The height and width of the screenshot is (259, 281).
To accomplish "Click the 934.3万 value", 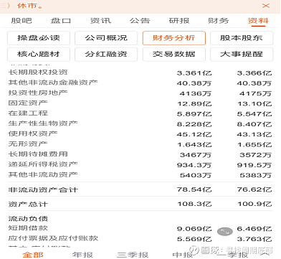I will [194, 165].
